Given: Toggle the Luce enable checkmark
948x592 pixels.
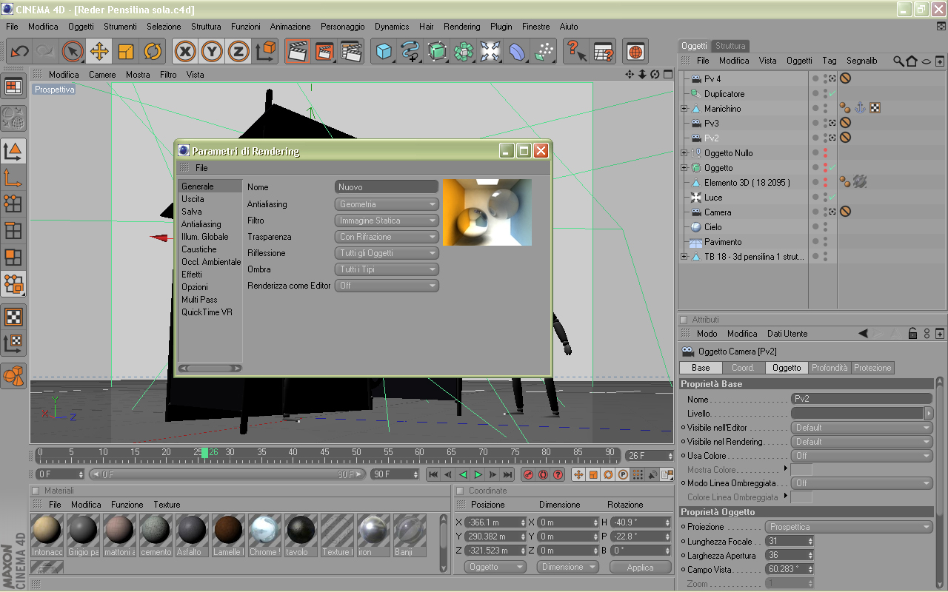Looking at the screenshot, I should tap(832, 197).
